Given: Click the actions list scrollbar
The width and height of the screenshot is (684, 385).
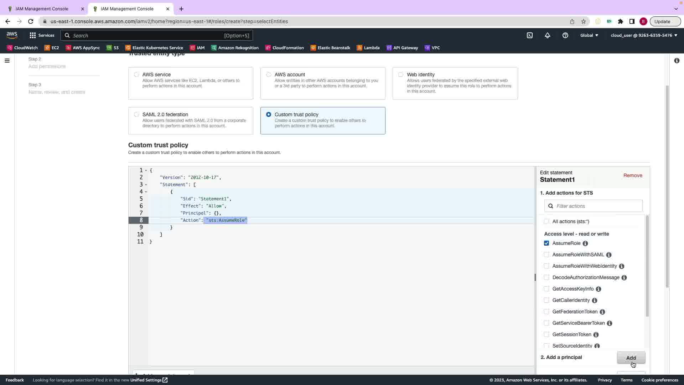Looking at the screenshot, I should click(647, 266).
